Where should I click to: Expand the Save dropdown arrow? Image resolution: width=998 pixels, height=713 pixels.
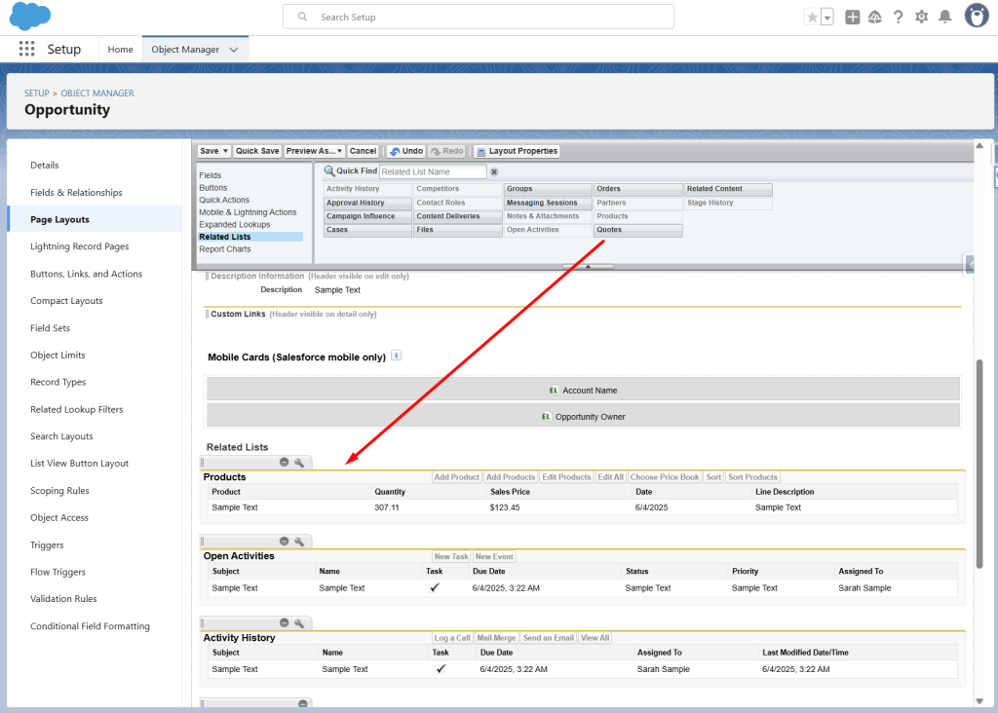coord(225,151)
